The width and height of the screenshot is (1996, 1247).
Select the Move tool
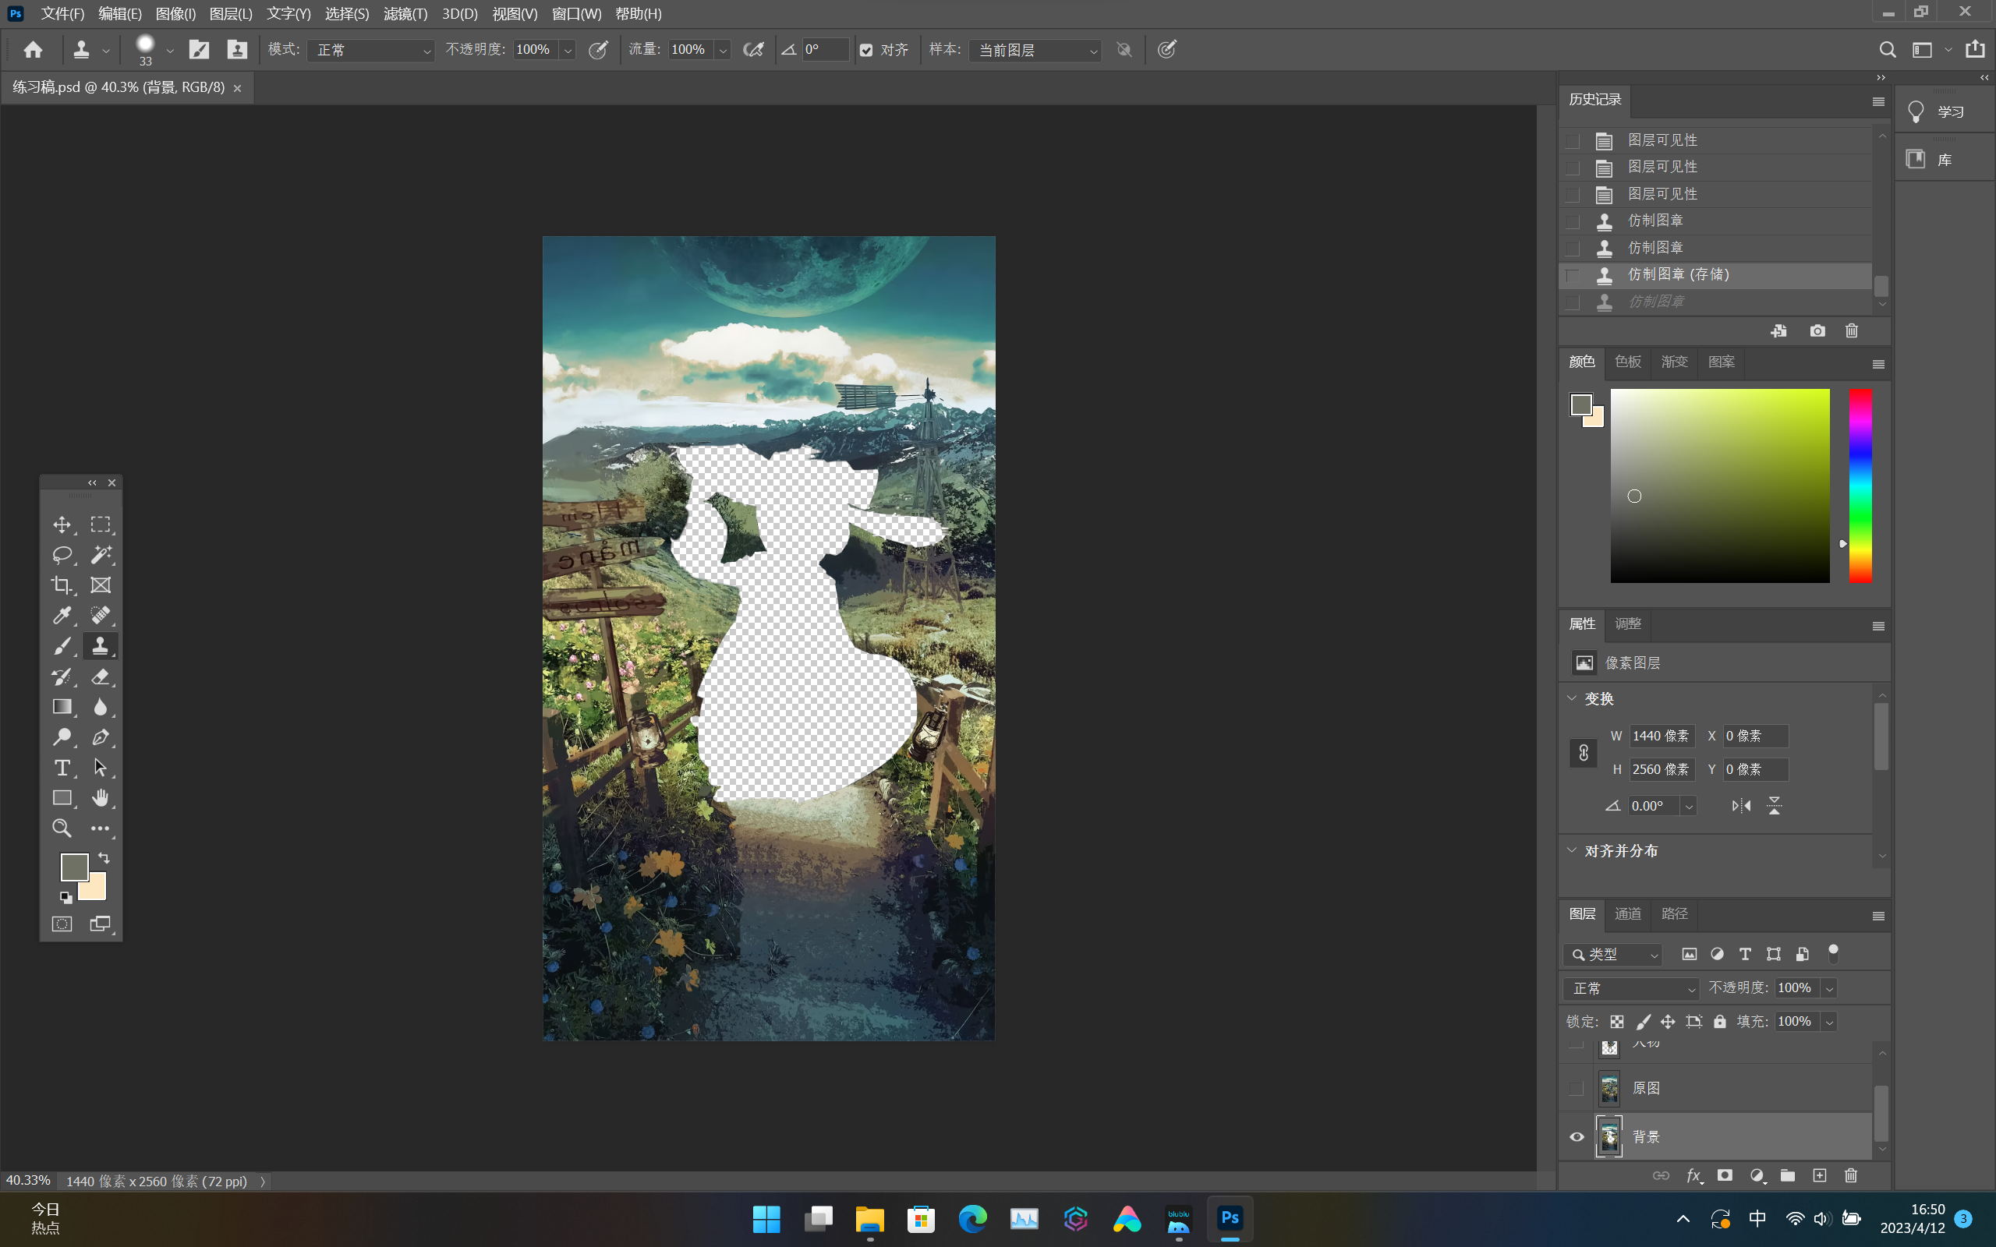62,525
